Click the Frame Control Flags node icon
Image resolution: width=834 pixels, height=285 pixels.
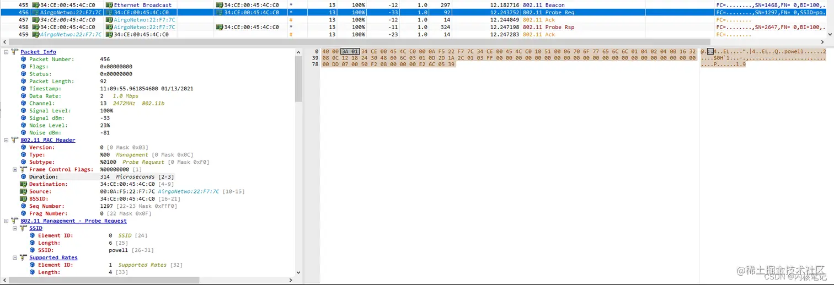click(24, 169)
